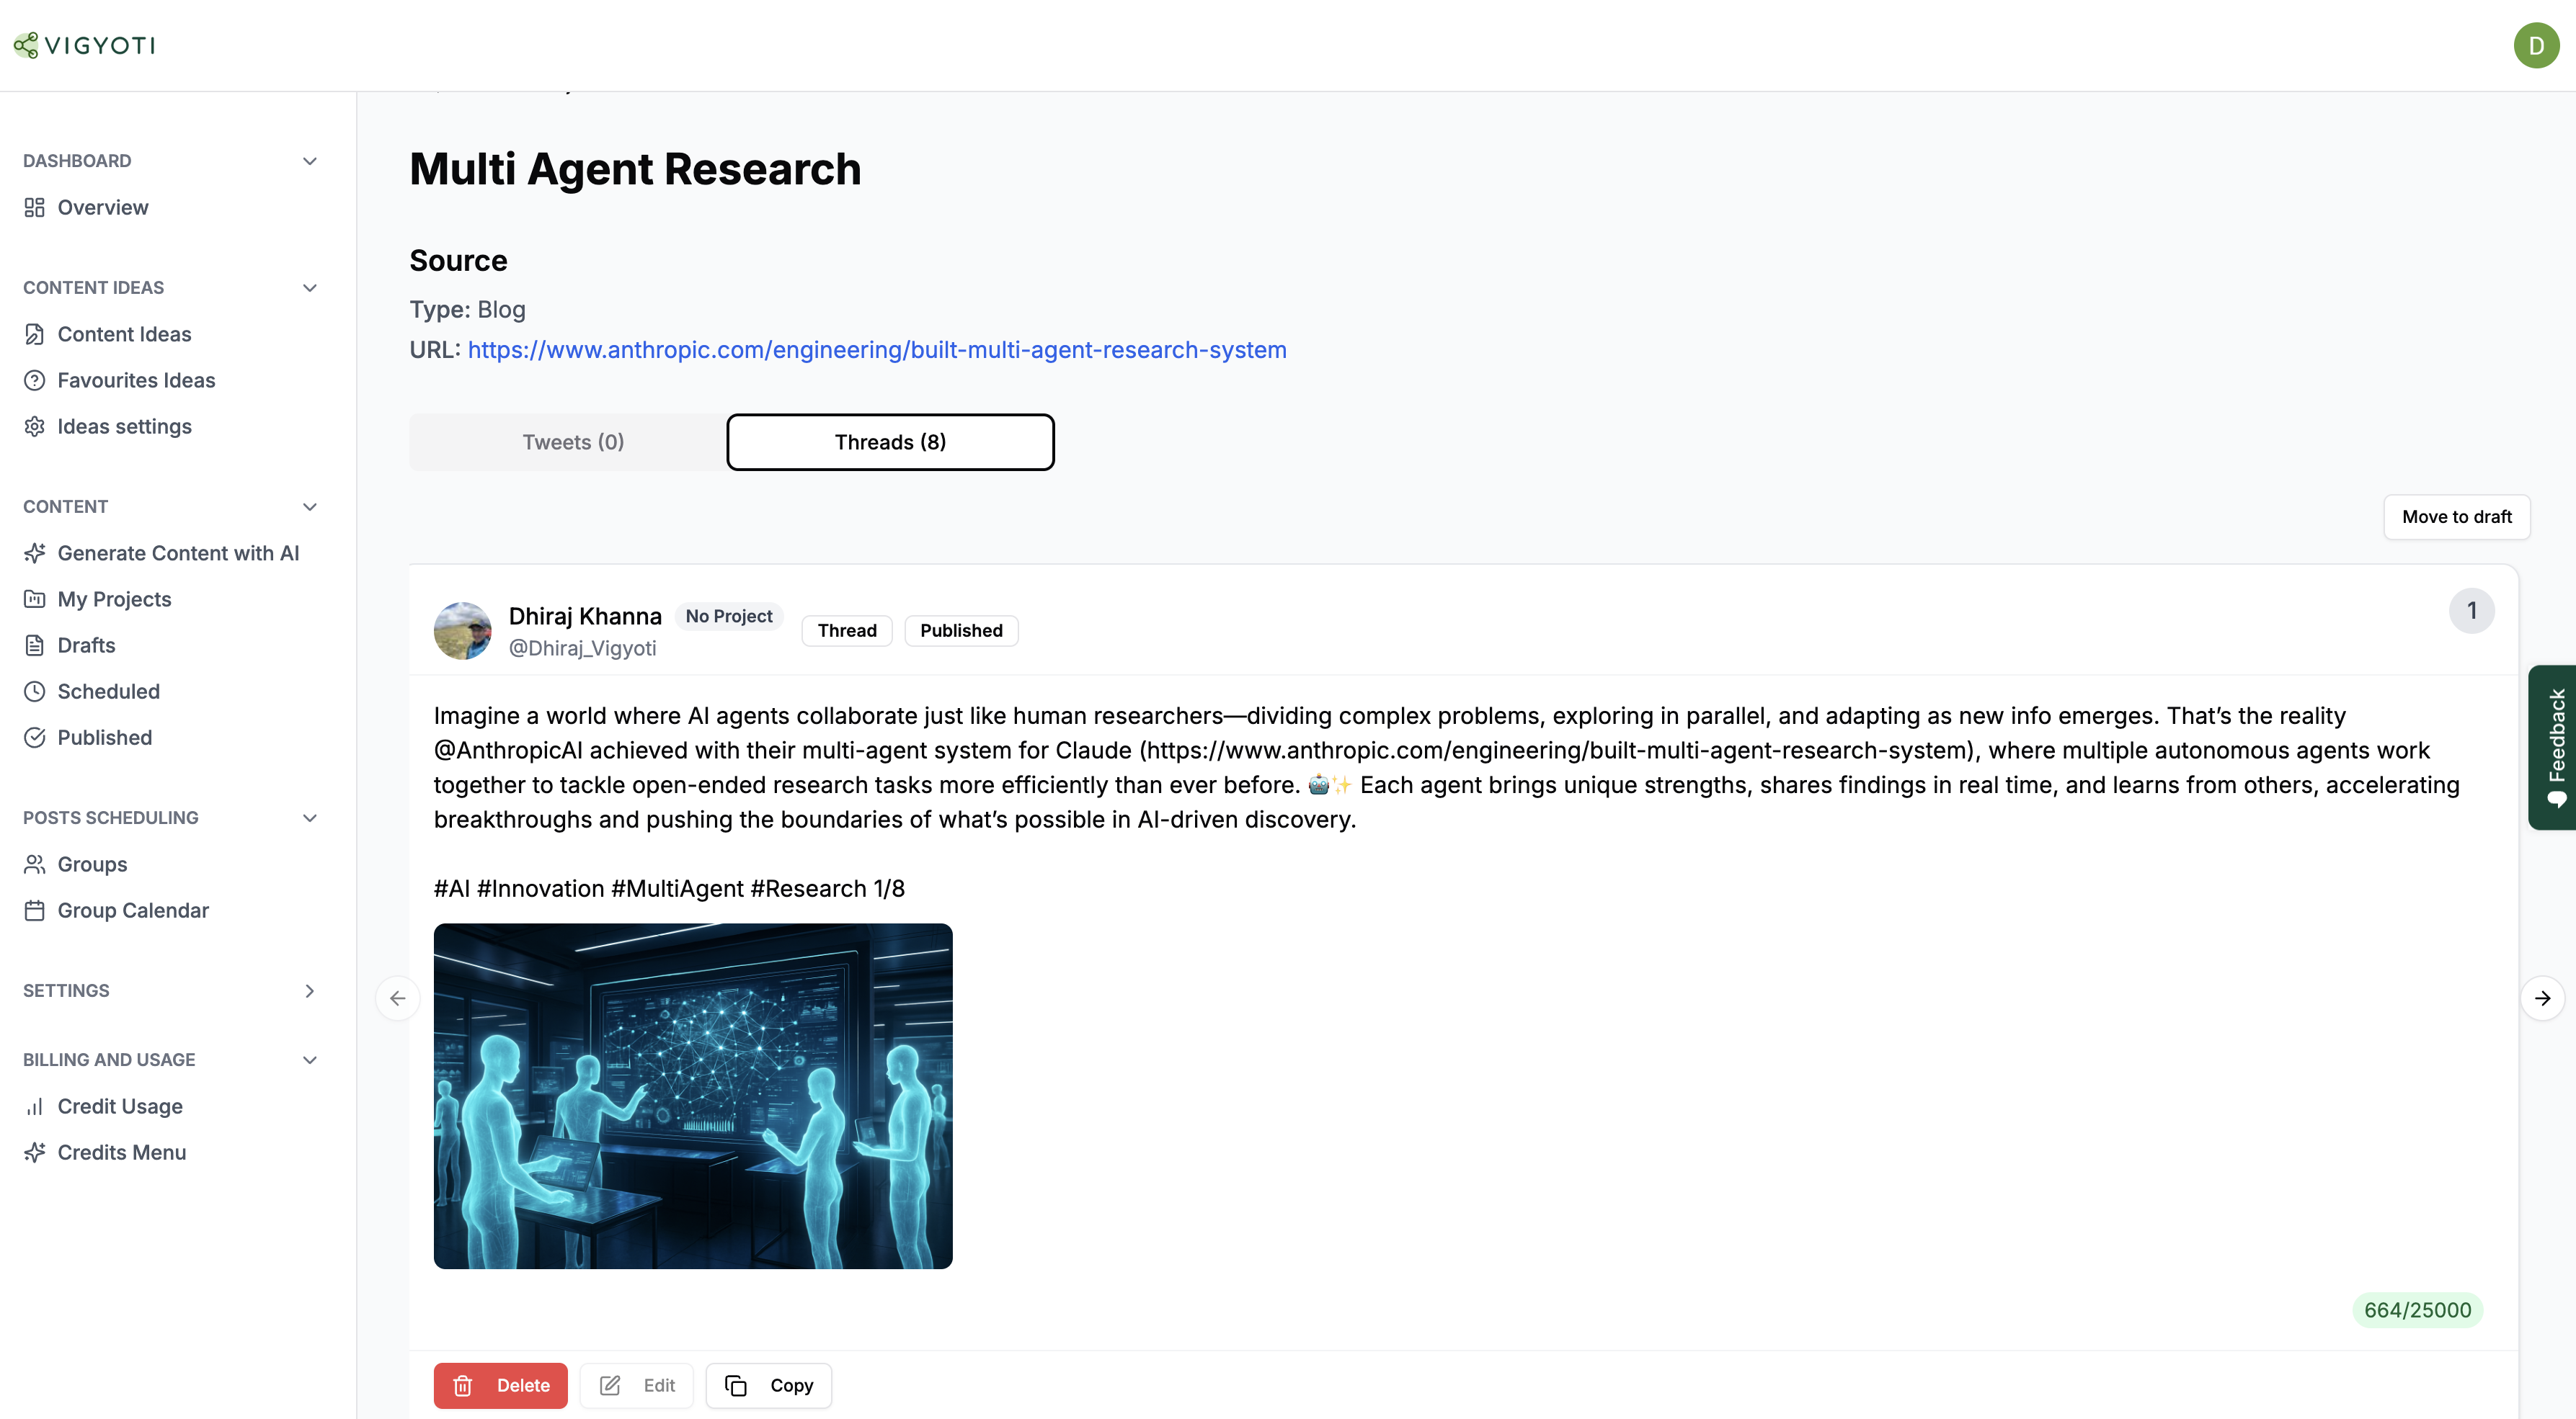Open Published posts in sidebar
The width and height of the screenshot is (2576, 1419).
[104, 738]
